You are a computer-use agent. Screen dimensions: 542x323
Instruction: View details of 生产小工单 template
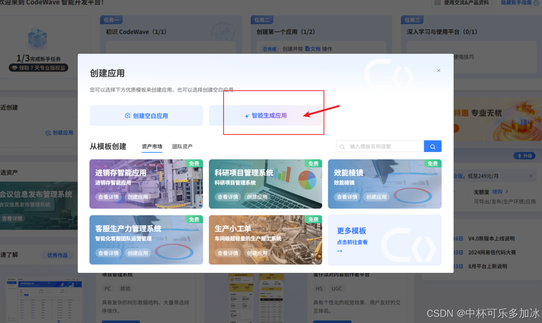[228, 253]
